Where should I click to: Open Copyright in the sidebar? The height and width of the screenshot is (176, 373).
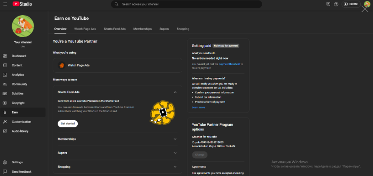23,103
